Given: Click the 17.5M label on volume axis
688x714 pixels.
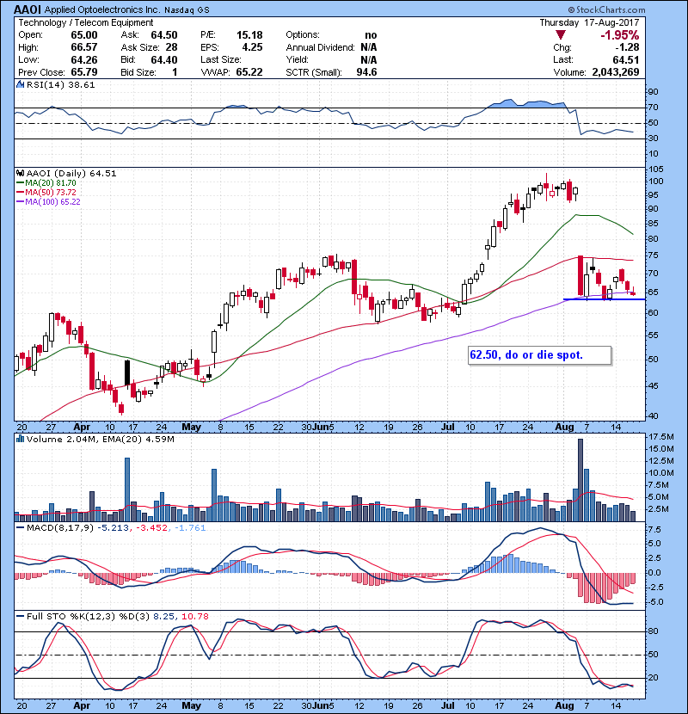Looking at the screenshot, I should coord(661,437).
